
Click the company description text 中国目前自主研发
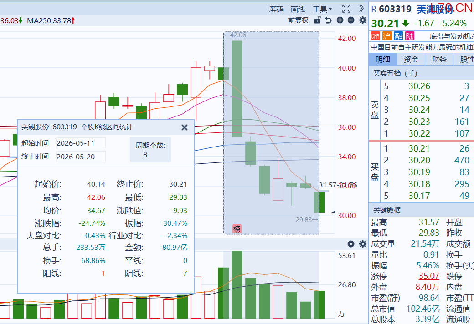422,47
